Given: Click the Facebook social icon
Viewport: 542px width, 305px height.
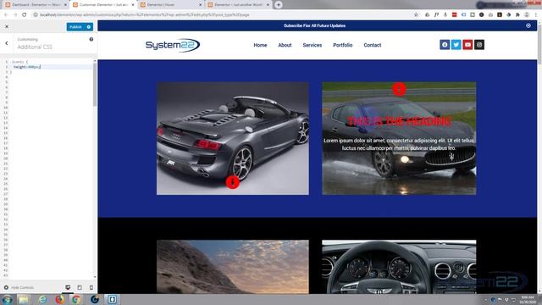Looking at the screenshot, I should click(445, 45).
